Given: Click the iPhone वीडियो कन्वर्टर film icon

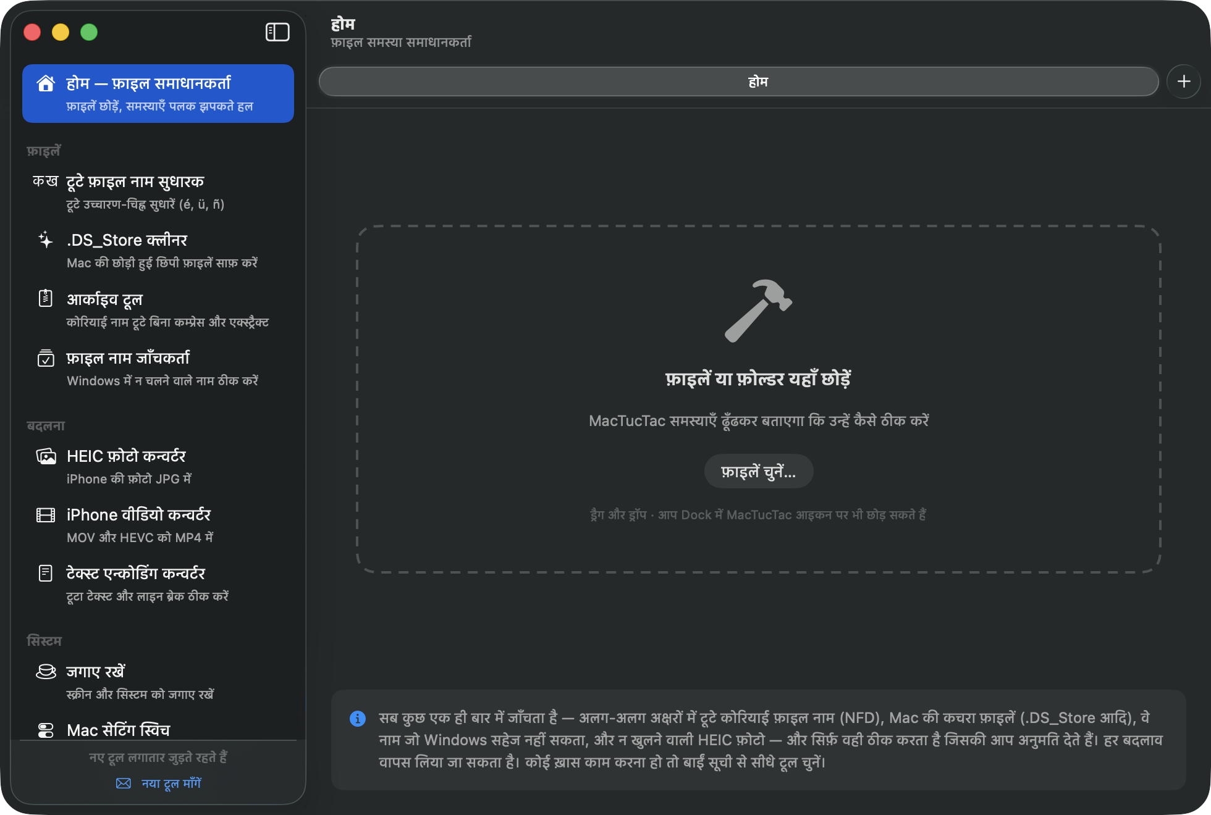Looking at the screenshot, I should 46,514.
